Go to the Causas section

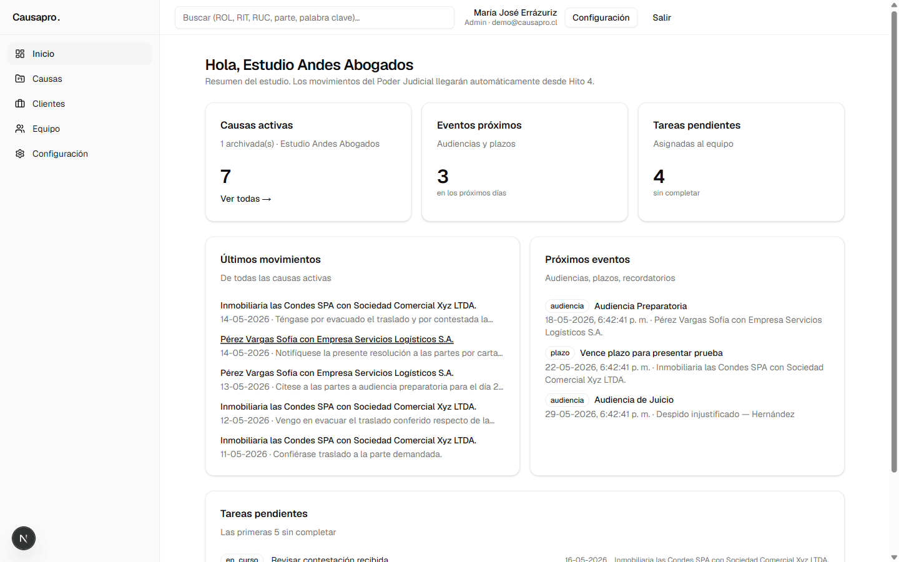[x=79, y=79]
